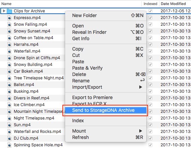The image size is (191, 148).
Task: Select Spinning Space Hole.mp4 file icon
Action: 9,145
